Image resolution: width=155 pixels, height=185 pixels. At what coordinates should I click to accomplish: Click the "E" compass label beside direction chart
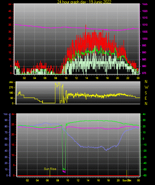tap(146, 98)
